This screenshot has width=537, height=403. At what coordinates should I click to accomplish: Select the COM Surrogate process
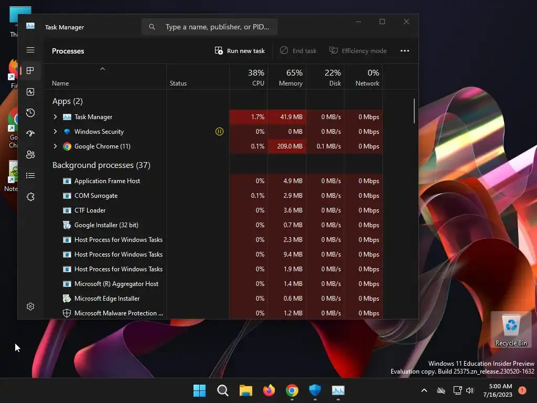(x=96, y=196)
